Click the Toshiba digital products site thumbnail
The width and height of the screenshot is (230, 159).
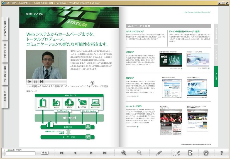coord(197,120)
